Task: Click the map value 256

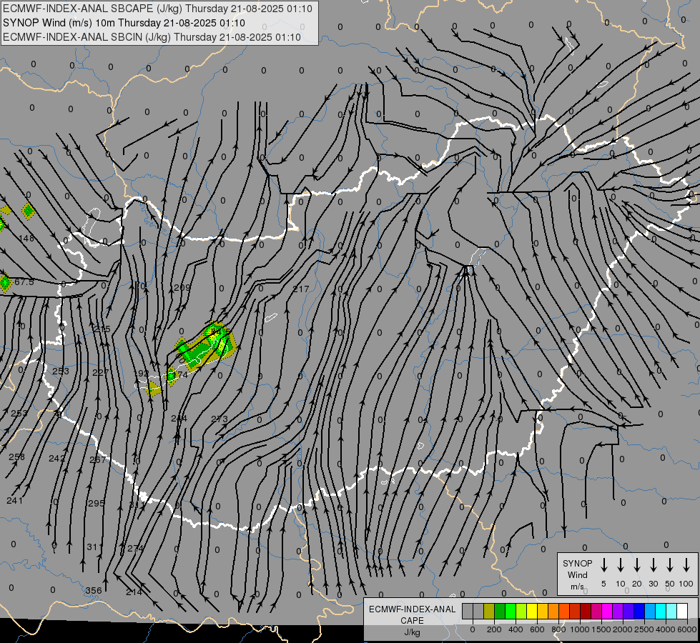Action: 17,457
